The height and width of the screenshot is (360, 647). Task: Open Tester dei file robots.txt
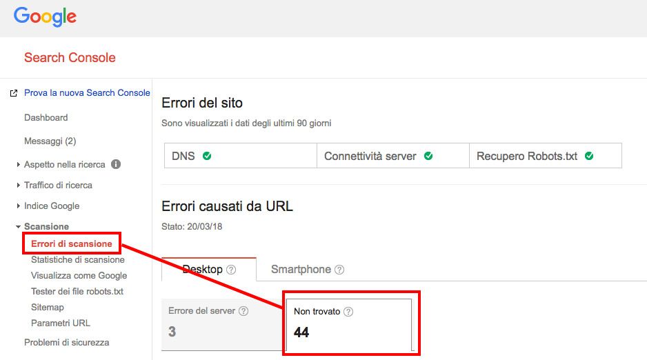pyautogui.click(x=77, y=292)
